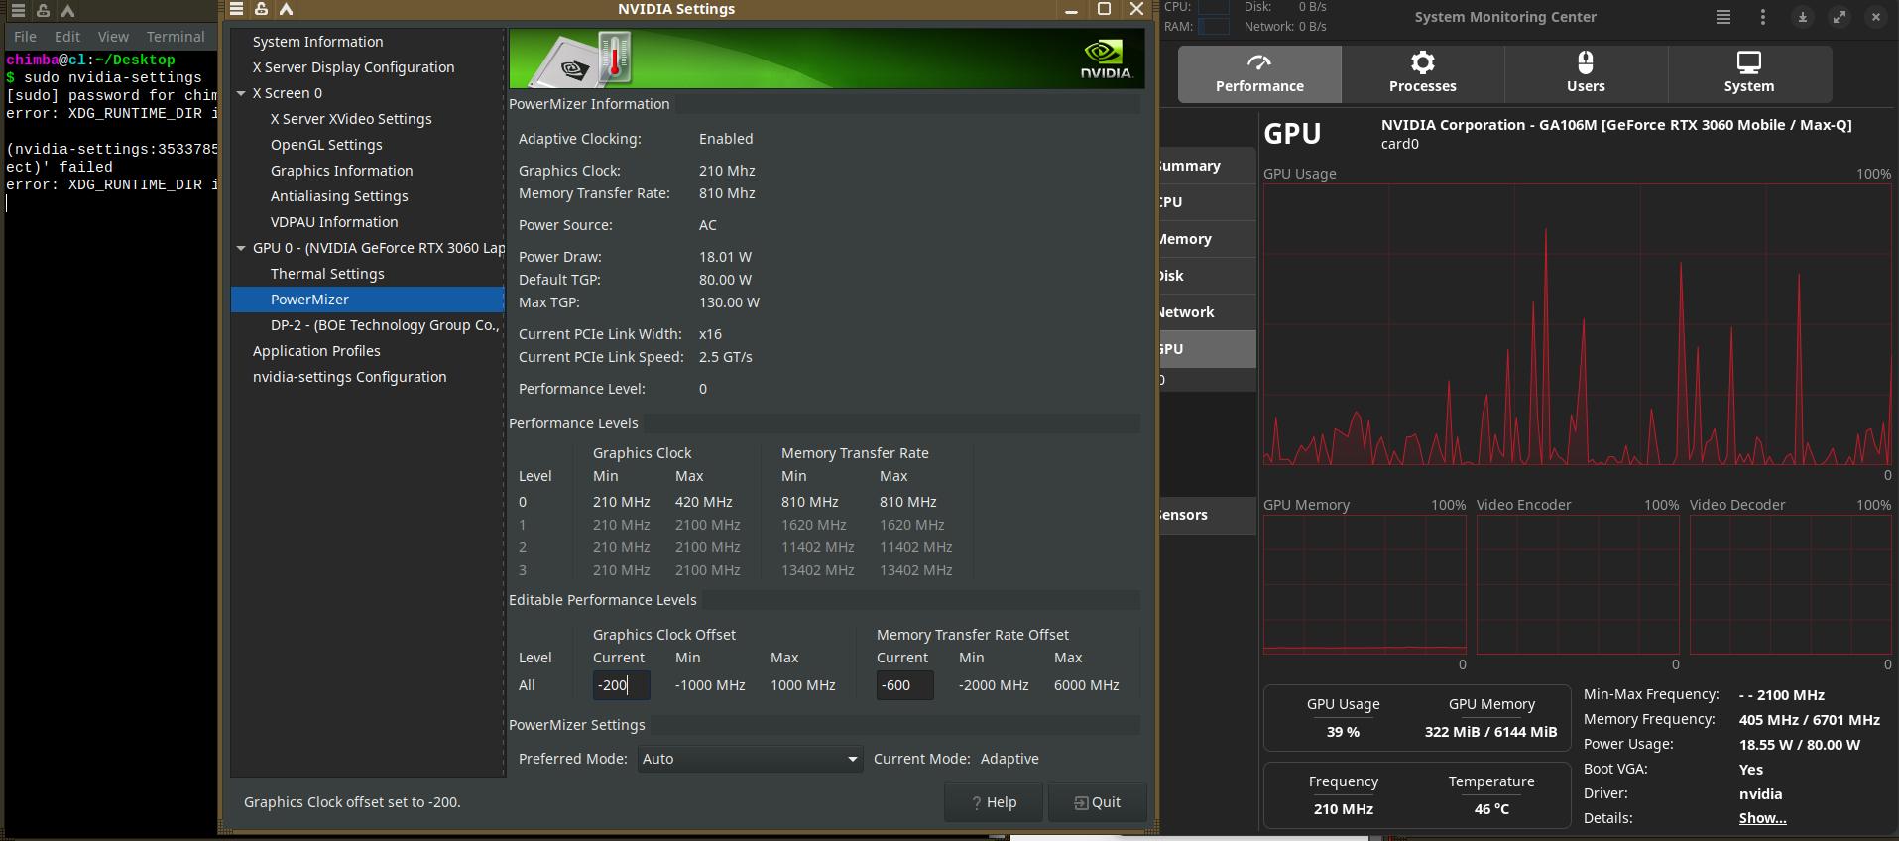Click the Temperature reading '46 °C'
This screenshot has width=1899, height=841.
tap(1491, 809)
